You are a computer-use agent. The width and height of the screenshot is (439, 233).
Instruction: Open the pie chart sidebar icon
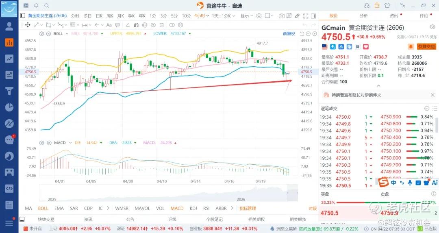coord(9,107)
